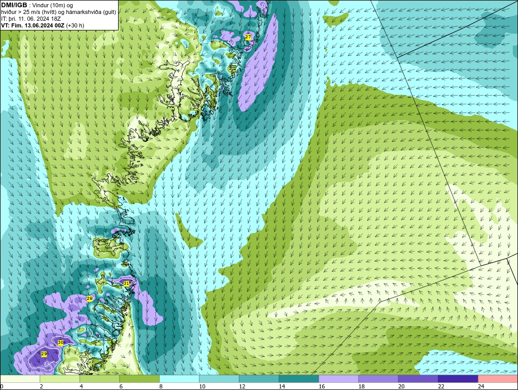
Task: Click the legend scale number 2
Action: (x=41, y=386)
